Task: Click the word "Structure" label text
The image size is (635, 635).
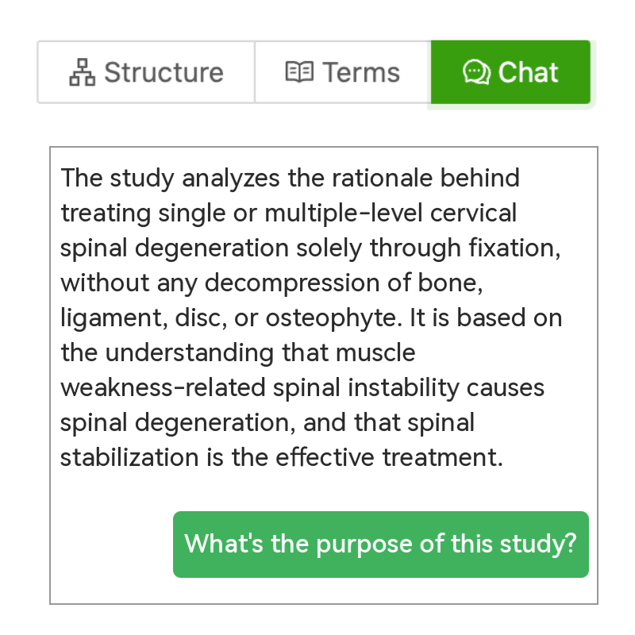Action: click(x=164, y=72)
